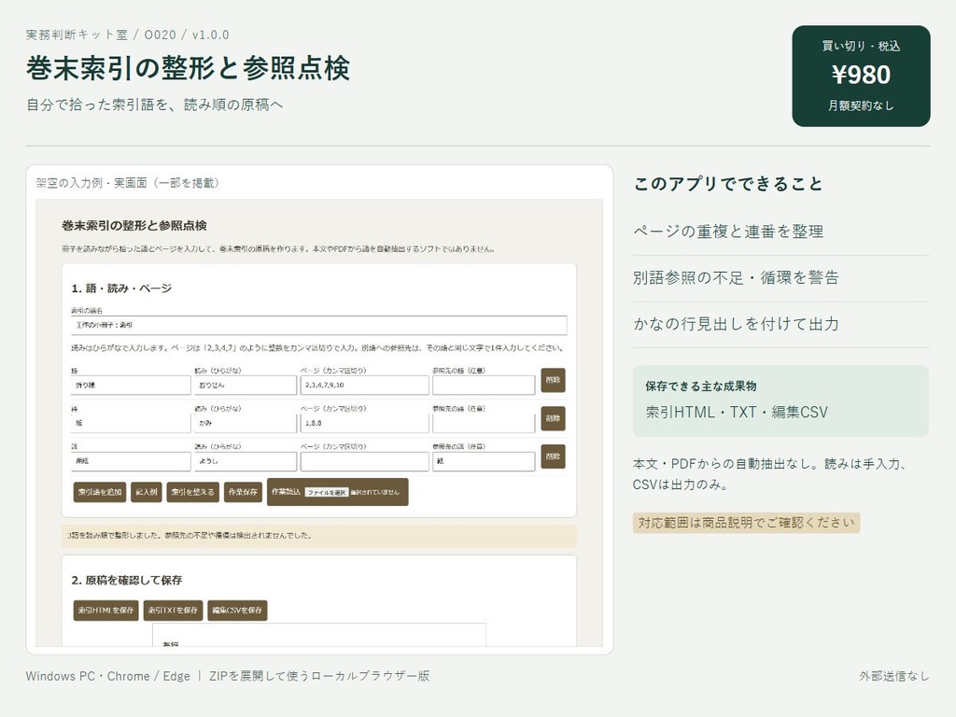The width and height of the screenshot is (956, 717).
Task: Click the page field with 1,8,8
Action: [365, 423]
